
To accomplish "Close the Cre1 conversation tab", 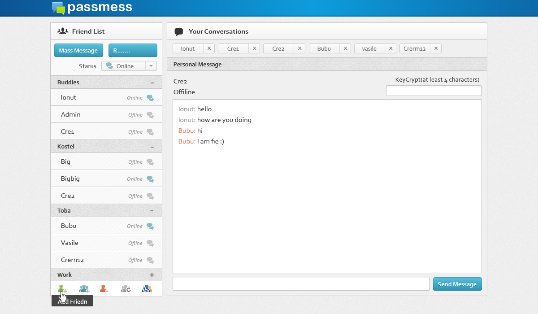I will [x=254, y=48].
